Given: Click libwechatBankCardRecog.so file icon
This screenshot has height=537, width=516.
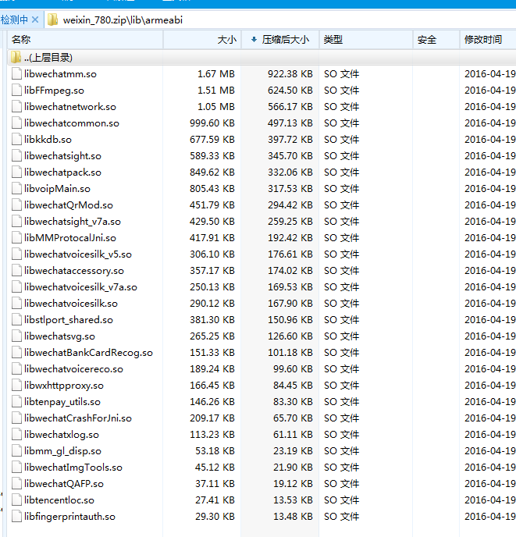Looking at the screenshot, I should (x=16, y=353).
